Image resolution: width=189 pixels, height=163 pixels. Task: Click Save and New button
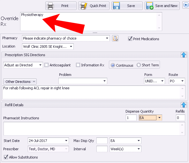point(162,6)
